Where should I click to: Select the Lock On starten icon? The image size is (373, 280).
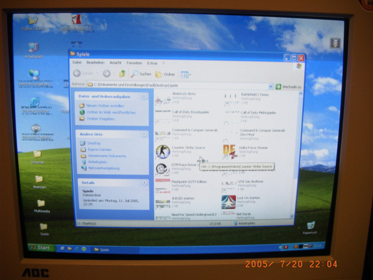228,202
